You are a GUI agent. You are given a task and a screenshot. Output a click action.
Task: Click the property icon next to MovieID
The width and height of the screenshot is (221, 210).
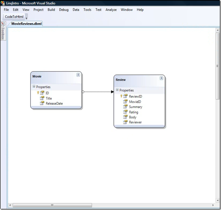tap(125, 101)
